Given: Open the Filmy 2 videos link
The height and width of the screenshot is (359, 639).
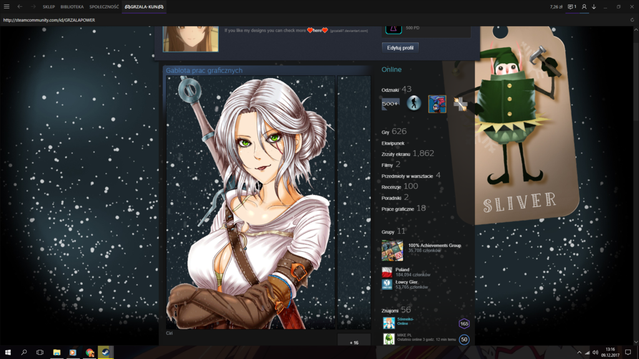Looking at the screenshot, I should [x=391, y=165].
